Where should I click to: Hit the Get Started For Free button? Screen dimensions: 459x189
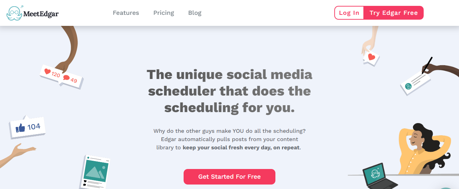(229, 177)
